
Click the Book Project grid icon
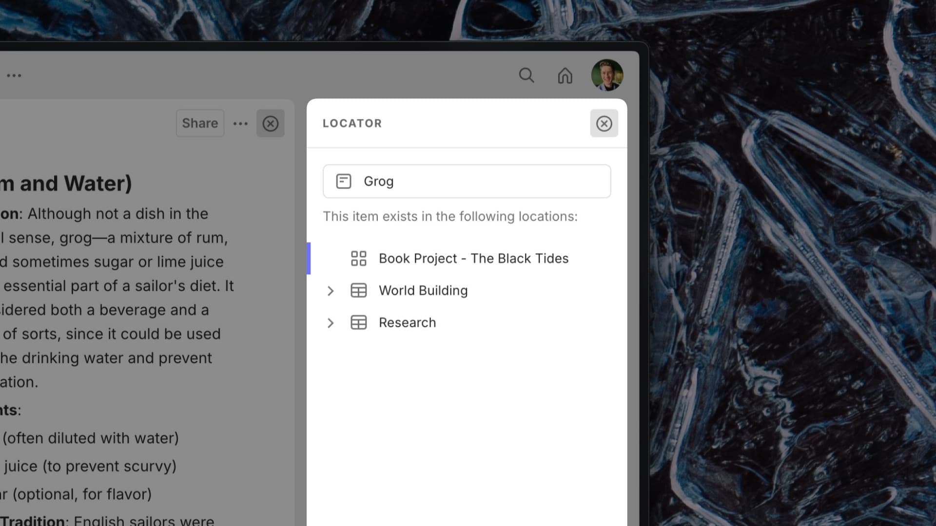click(359, 258)
